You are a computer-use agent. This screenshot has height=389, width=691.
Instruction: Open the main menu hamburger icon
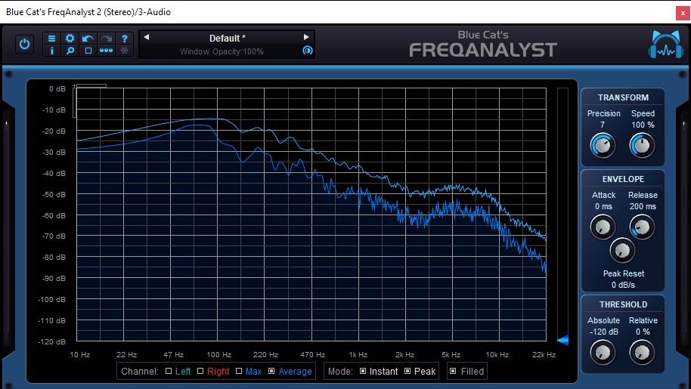click(x=51, y=39)
